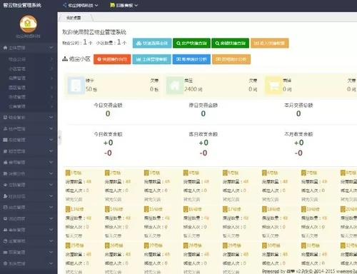Open the 佑尘网络科技 dropdown in top bar
The image size is (357, 274).
[81, 5]
